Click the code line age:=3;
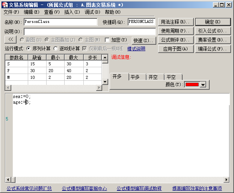This screenshot has height=193, width=234. (x=22, y=102)
